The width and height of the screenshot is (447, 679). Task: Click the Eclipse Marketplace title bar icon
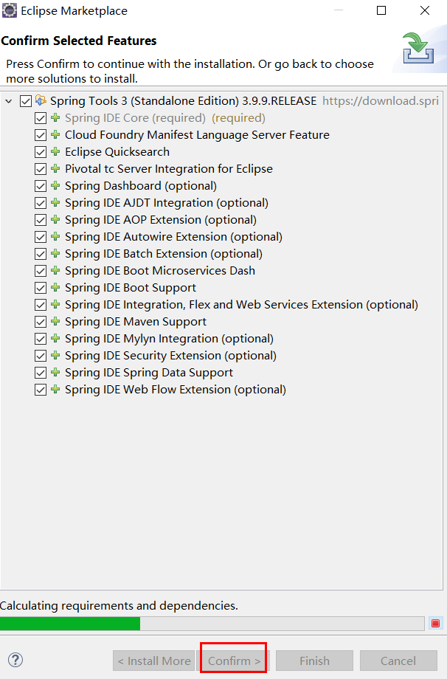click(x=10, y=10)
